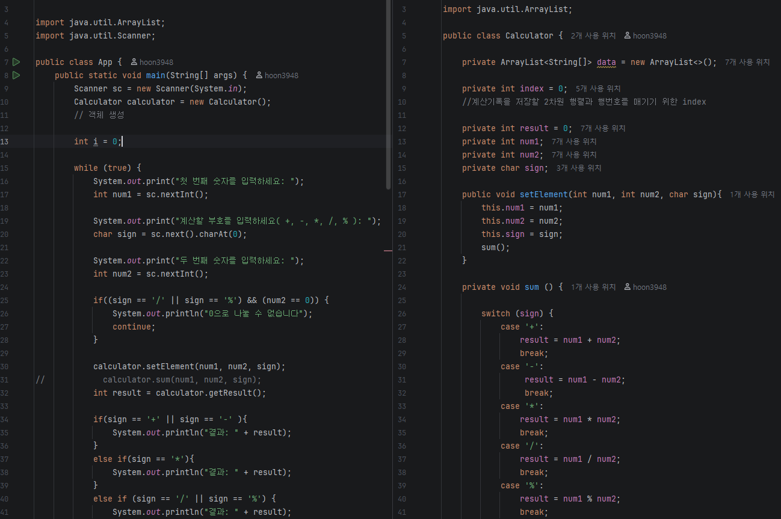Click 'import java.util.Scanner;' in the left editor

coord(96,35)
